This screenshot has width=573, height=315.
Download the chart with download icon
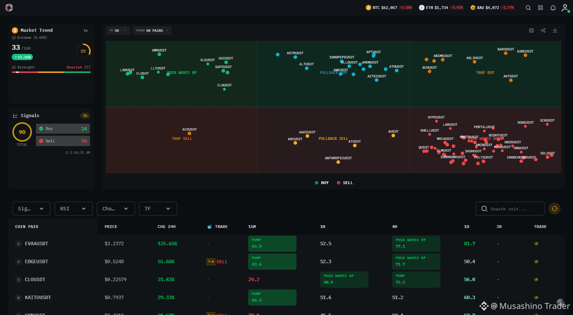point(555,30)
